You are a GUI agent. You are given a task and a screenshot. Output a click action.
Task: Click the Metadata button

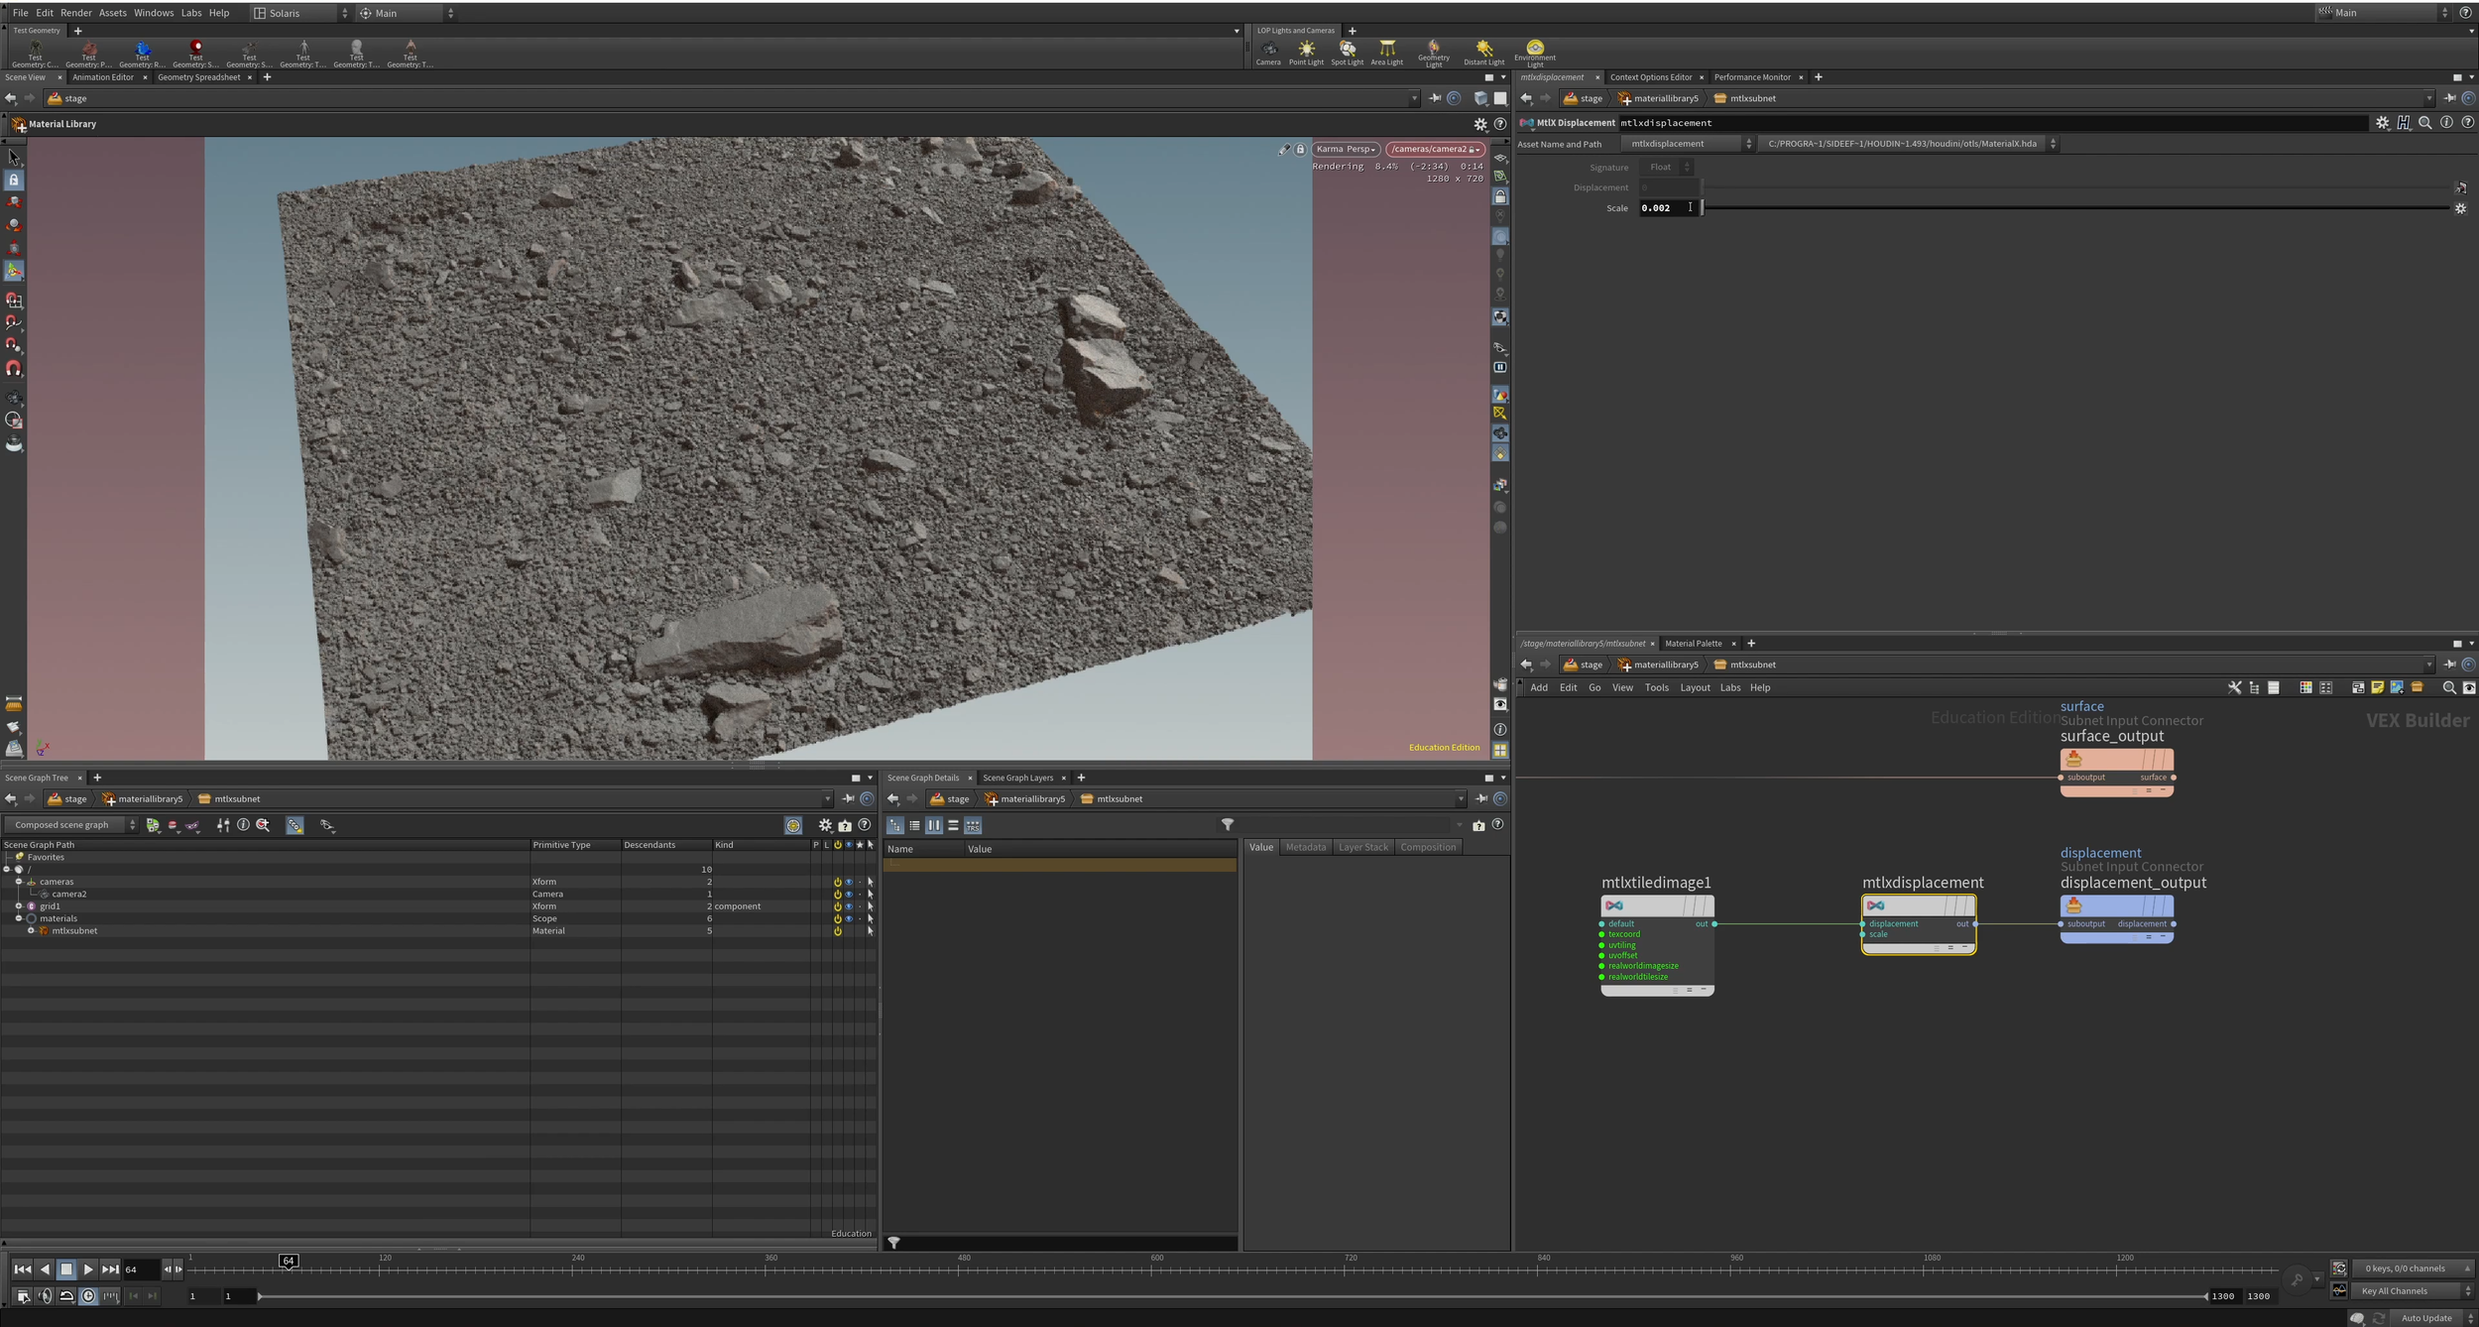pyautogui.click(x=1305, y=847)
